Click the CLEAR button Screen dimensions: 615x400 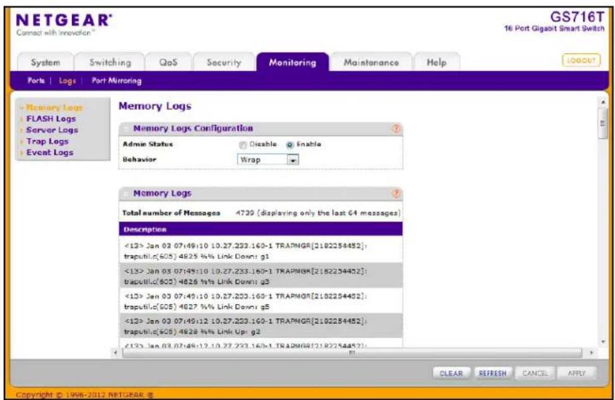point(451,374)
